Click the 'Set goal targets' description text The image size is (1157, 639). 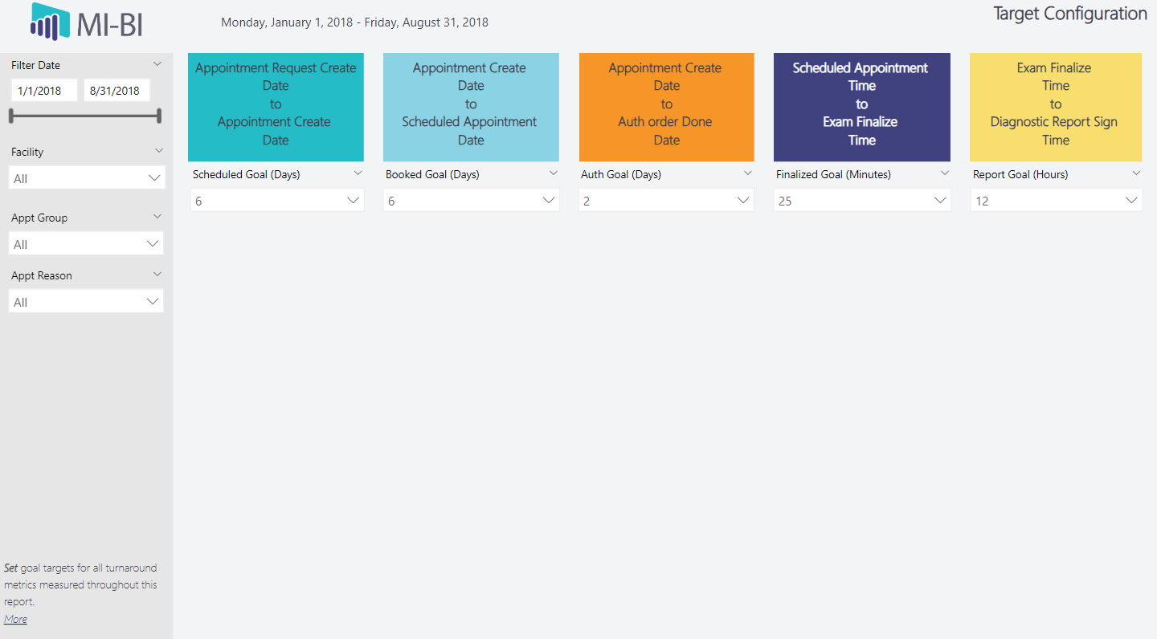[80, 584]
